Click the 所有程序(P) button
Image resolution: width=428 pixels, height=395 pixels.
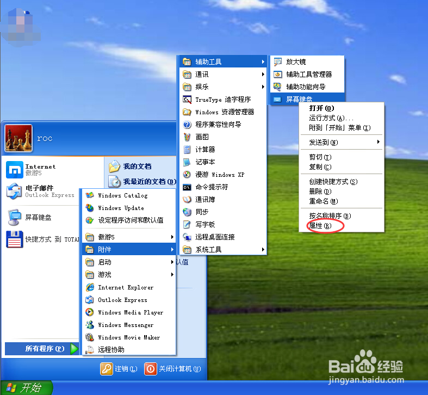[x=42, y=349]
